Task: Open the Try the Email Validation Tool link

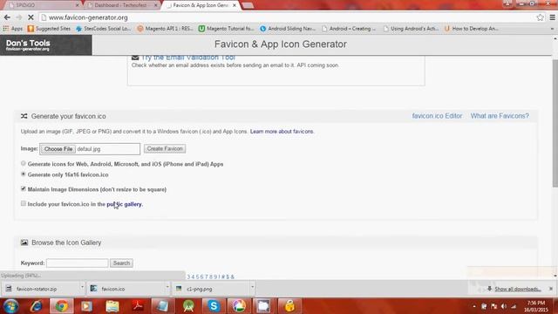Action: [188, 58]
